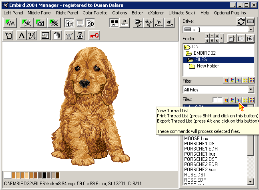Expand the All Files filter dropdown
Screen dimensions: 259x190
251,89
